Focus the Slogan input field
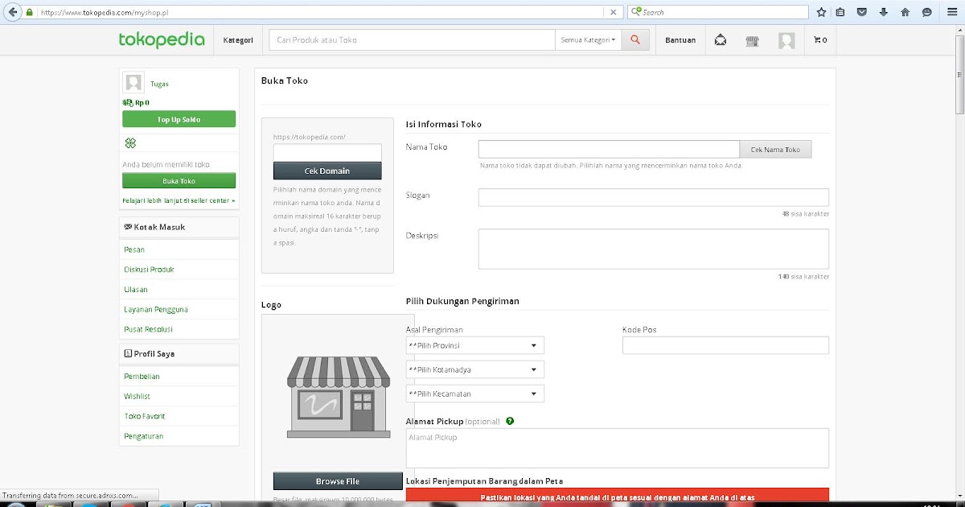This screenshot has width=965, height=507. (654, 198)
